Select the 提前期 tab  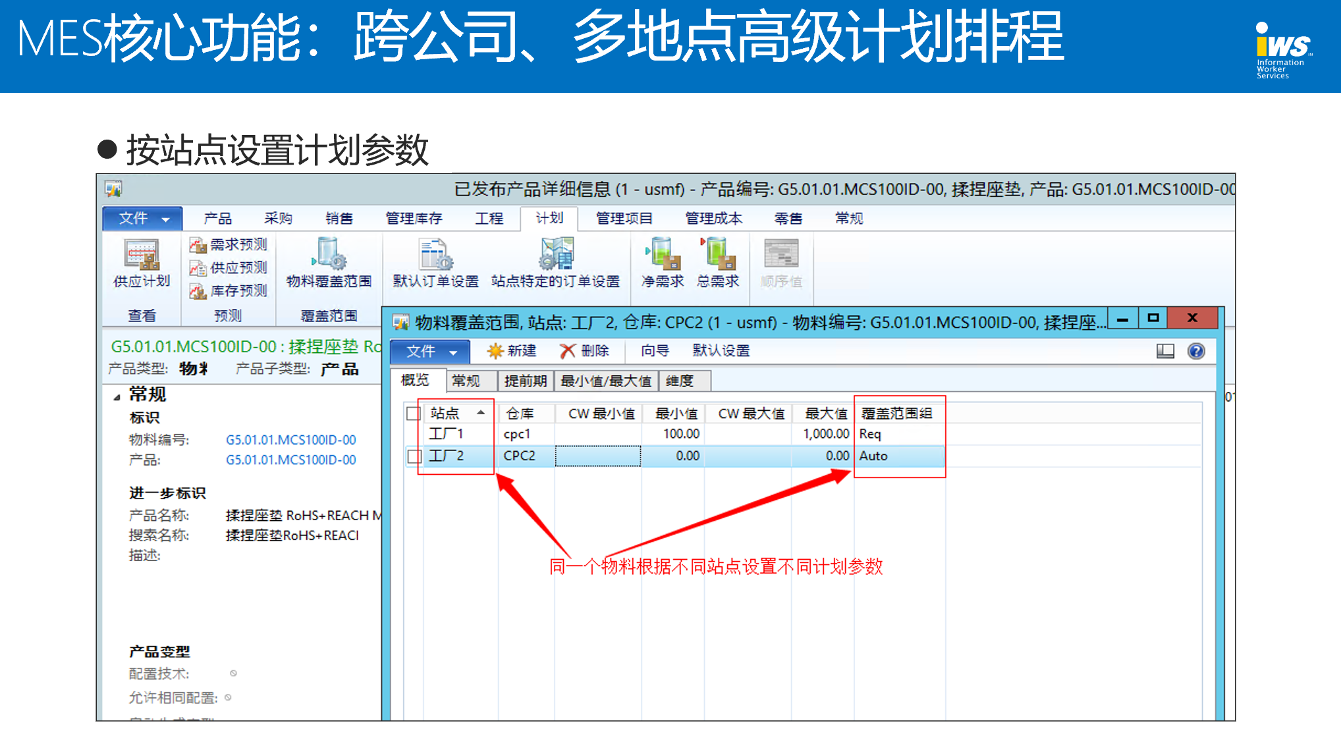(x=526, y=381)
